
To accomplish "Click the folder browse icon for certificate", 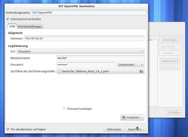I will point(141,71).
